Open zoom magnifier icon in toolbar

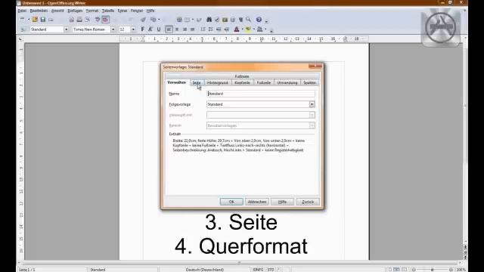click(249, 20)
